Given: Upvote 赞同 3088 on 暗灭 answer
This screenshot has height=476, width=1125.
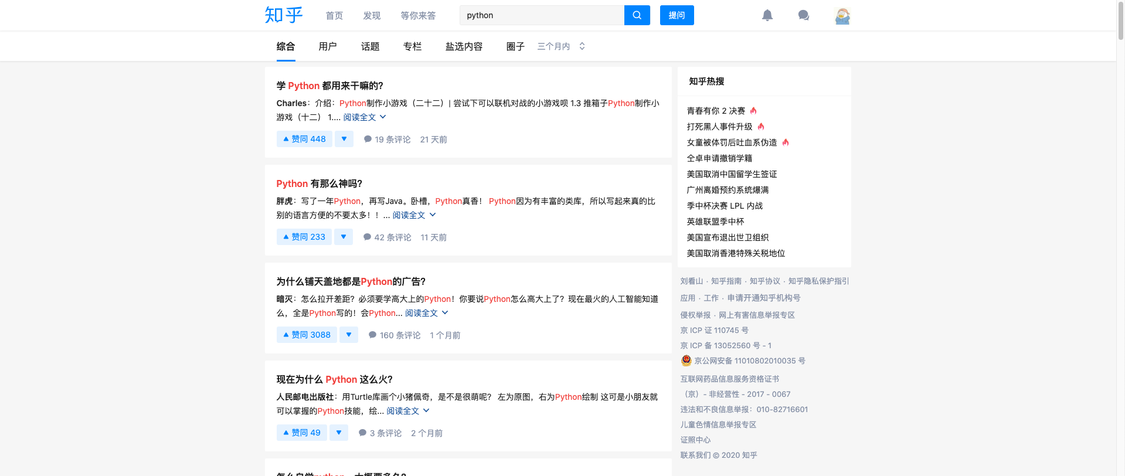Looking at the screenshot, I should pyautogui.click(x=307, y=335).
